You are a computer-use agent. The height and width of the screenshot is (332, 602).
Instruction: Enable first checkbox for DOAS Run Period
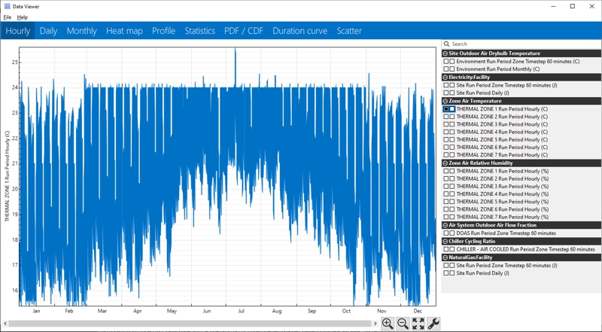[446, 233]
